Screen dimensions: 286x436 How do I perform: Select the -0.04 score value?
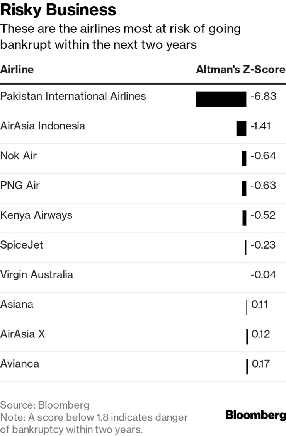tap(263, 275)
